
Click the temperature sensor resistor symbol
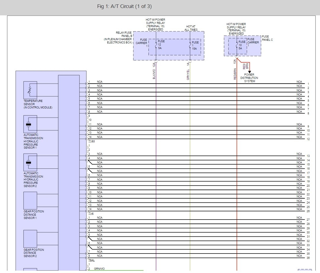coord(30,90)
